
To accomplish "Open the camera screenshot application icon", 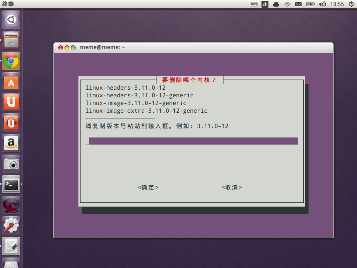I will [x=11, y=164].
